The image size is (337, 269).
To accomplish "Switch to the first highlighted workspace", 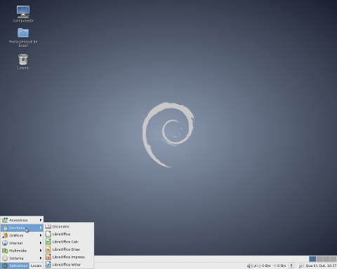I will [312, 259].
